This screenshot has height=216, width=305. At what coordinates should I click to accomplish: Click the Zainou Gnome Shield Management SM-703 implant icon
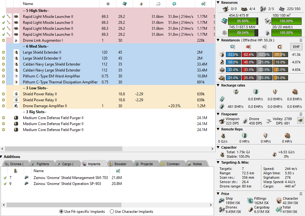click(27, 178)
